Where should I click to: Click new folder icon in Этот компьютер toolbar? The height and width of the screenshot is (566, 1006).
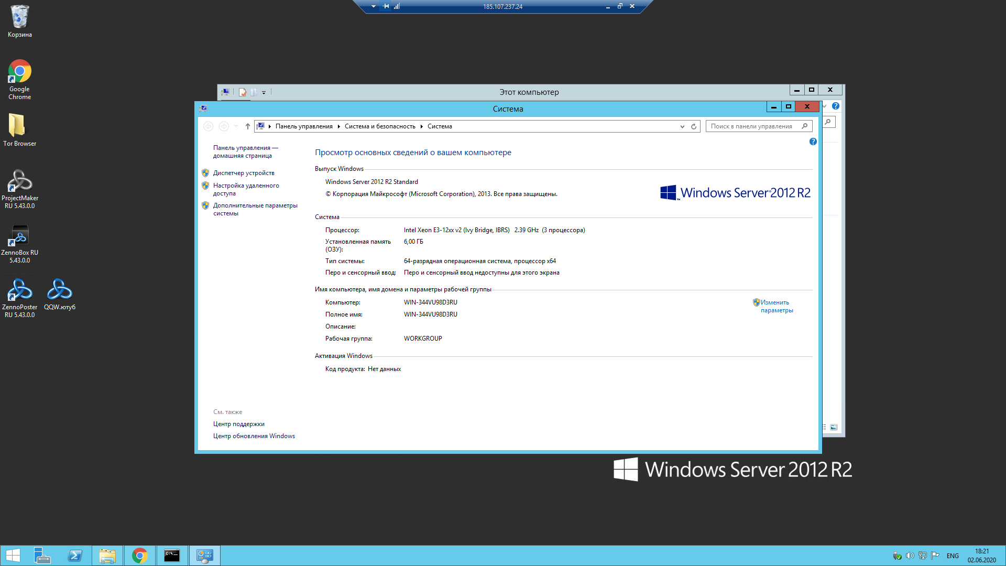(x=254, y=92)
